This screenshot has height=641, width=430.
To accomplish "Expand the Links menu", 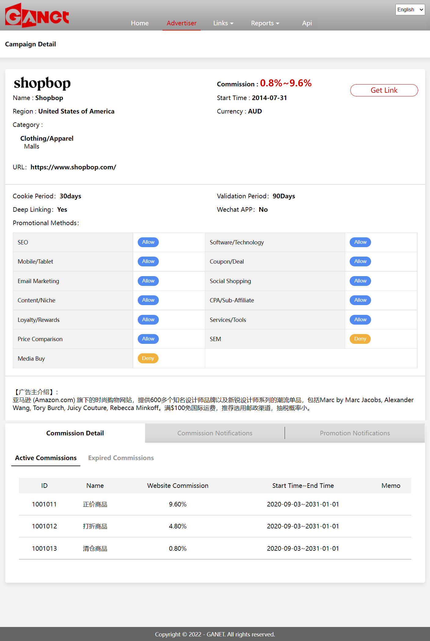I will click(223, 23).
